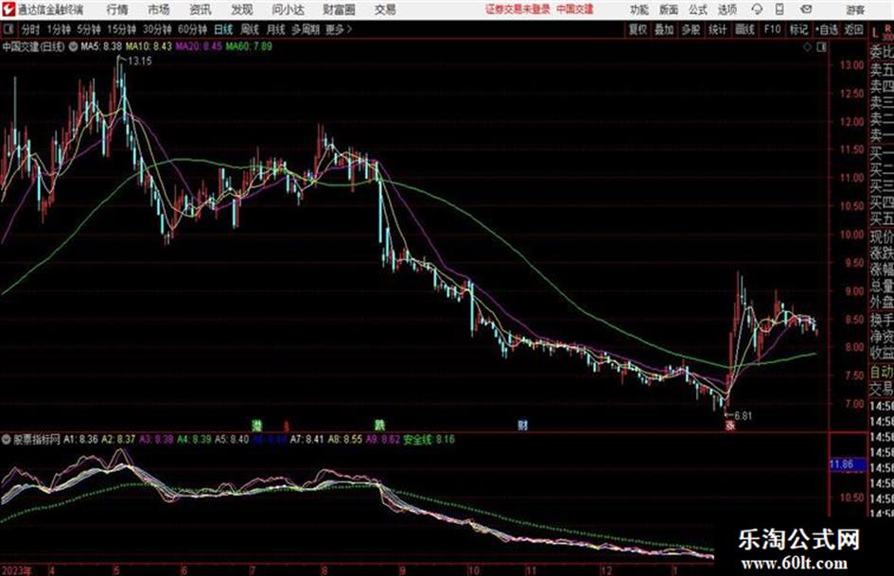This screenshot has height=576, width=894.
Task: Click the green 跌 event marker
Action: pyautogui.click(x=379, y=426)
